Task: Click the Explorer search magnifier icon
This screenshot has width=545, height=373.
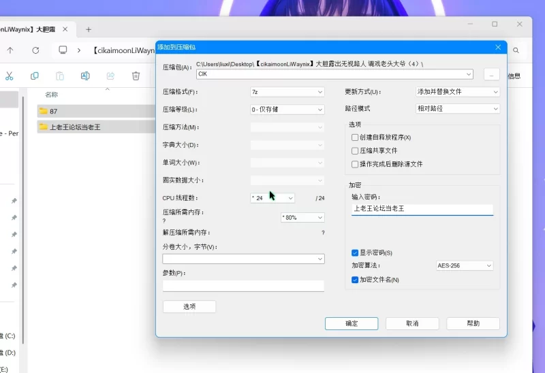Action: 516,50
